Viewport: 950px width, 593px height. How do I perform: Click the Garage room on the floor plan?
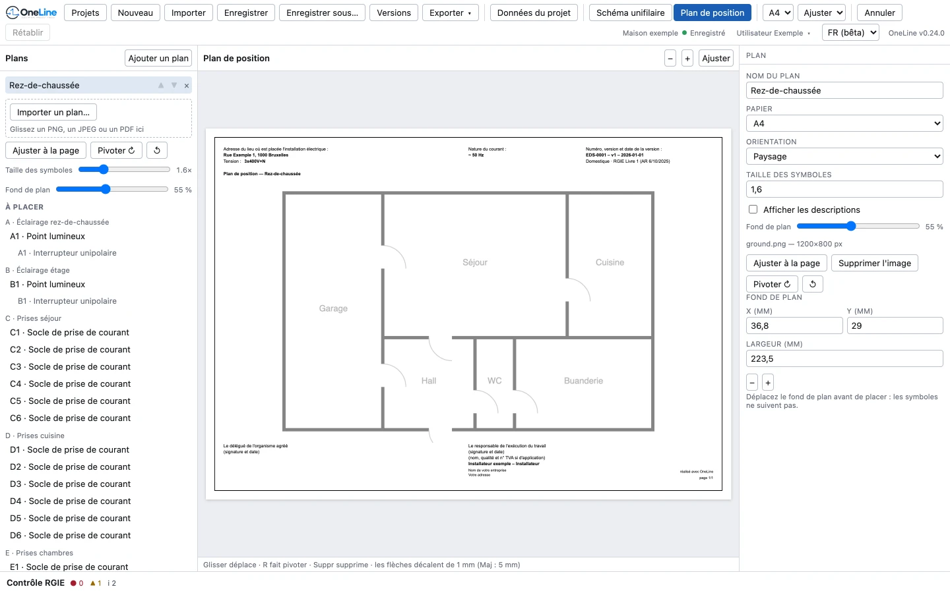(333, 308)
